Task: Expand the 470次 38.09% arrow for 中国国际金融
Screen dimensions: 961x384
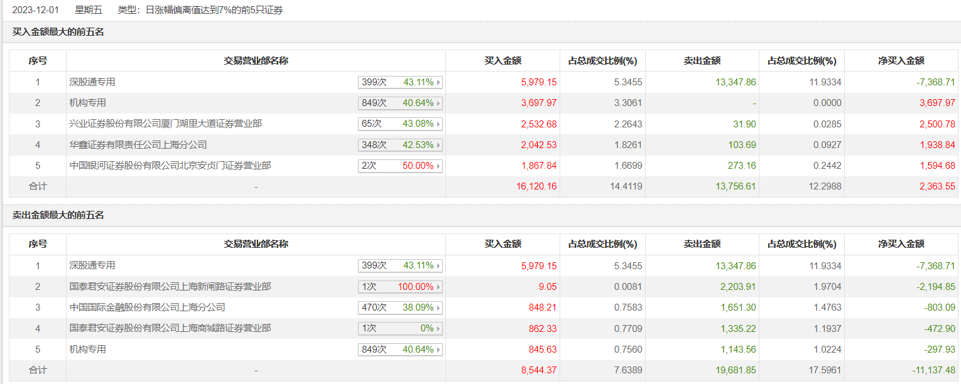Action: click(438, 307)
